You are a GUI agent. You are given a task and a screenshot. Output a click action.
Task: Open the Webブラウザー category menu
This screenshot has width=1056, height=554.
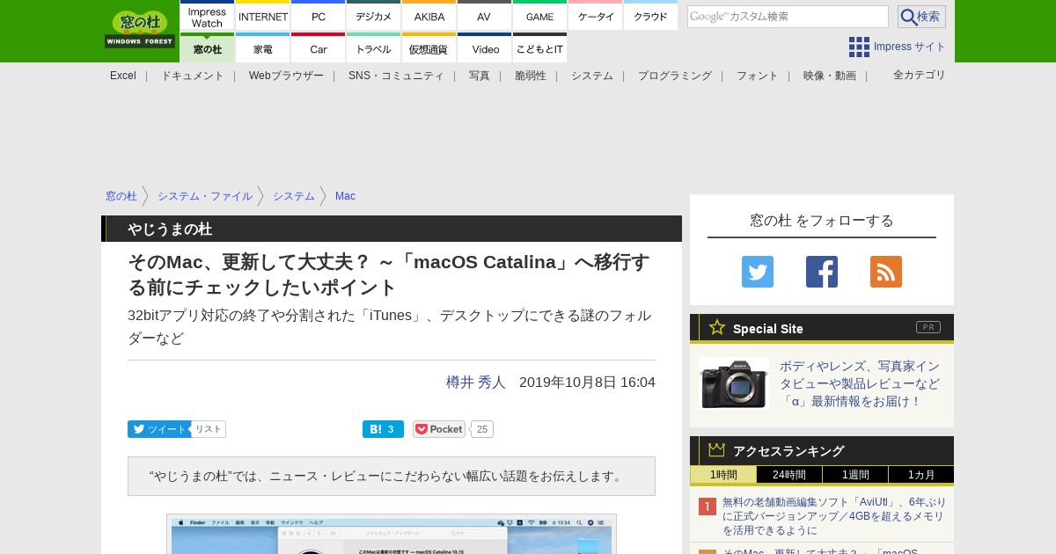[286, 76]
